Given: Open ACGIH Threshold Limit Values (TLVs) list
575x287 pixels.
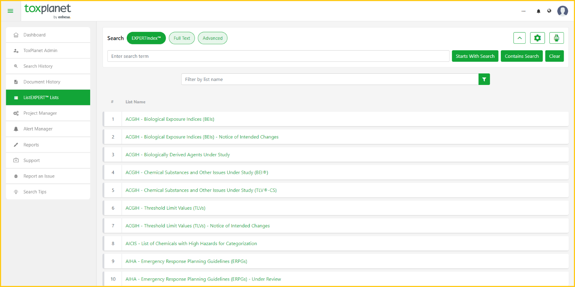Looking at the screenshot, I should point(165,208).
